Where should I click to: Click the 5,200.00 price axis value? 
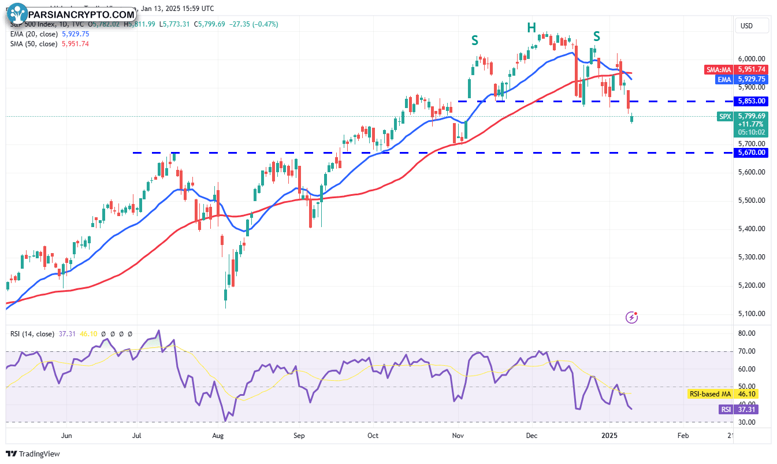752,285
